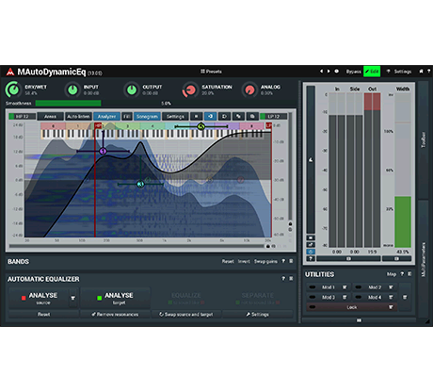Open the help question mark in top bar

[428, 72]
